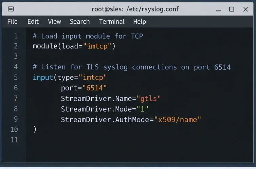Click line number 3 in gutter

click(16, 56)
